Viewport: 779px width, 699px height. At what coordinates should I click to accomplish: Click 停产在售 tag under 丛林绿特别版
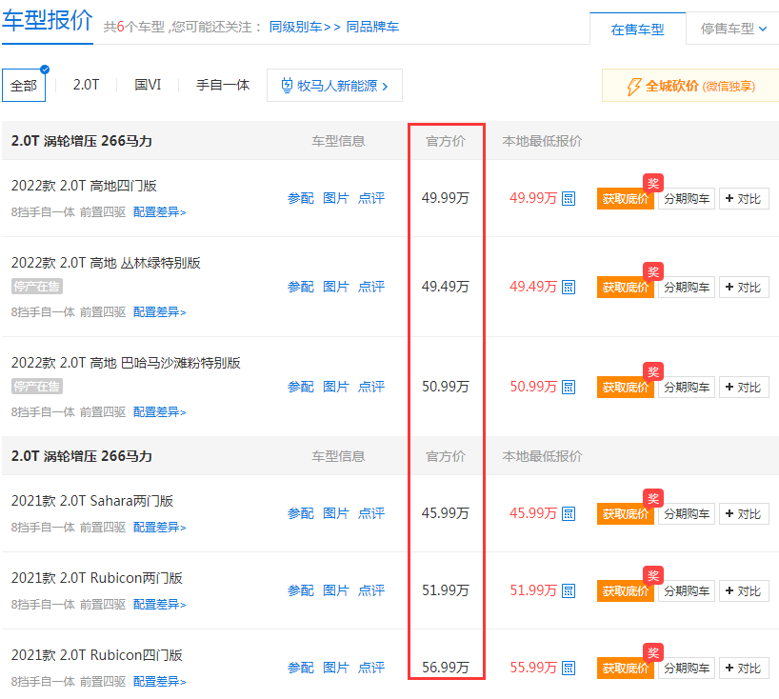(37, 287)
